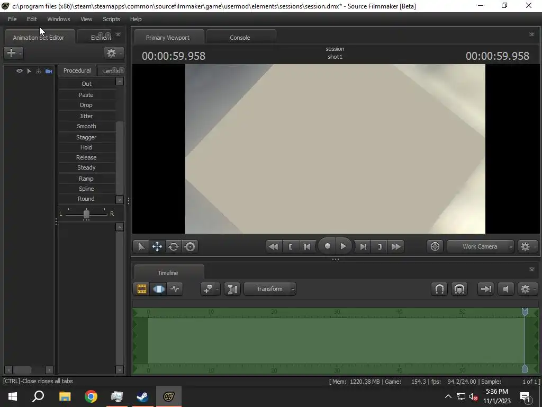Fast forward to next clip
The image size is (542, 407).
click(x=396, y=247)
